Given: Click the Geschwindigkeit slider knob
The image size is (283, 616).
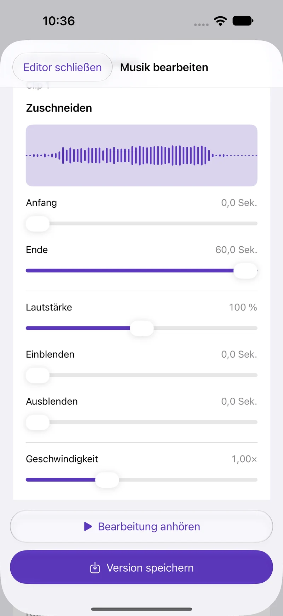Looking at the screenshot, I should tap(107, 480).
